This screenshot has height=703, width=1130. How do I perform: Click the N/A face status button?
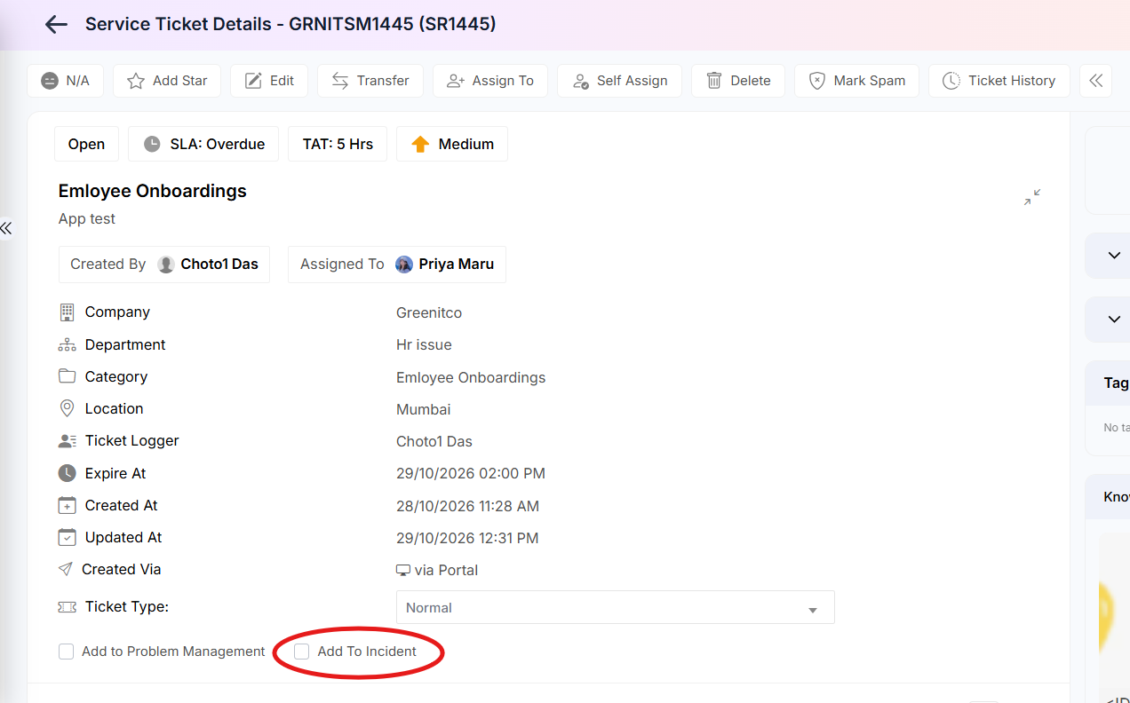click(66, 81)
